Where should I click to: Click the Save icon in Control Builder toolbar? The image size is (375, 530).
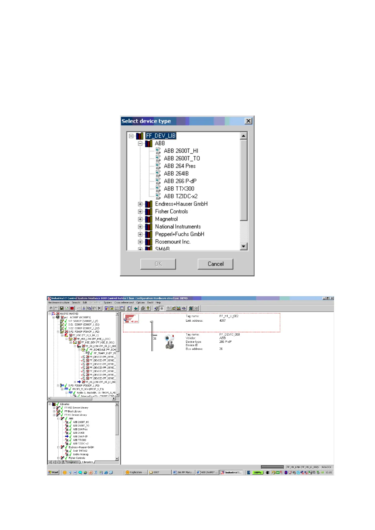click(61, 308)
